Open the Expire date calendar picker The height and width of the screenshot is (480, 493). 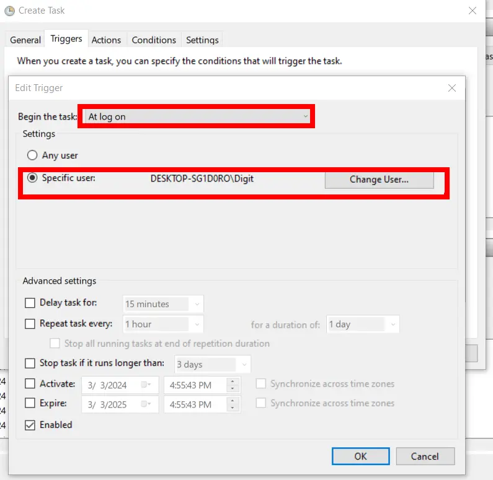[146, 404]
